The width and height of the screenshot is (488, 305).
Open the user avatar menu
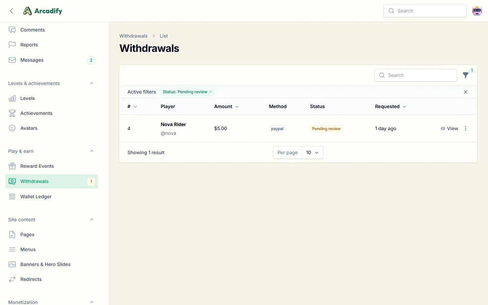(477, 11)
